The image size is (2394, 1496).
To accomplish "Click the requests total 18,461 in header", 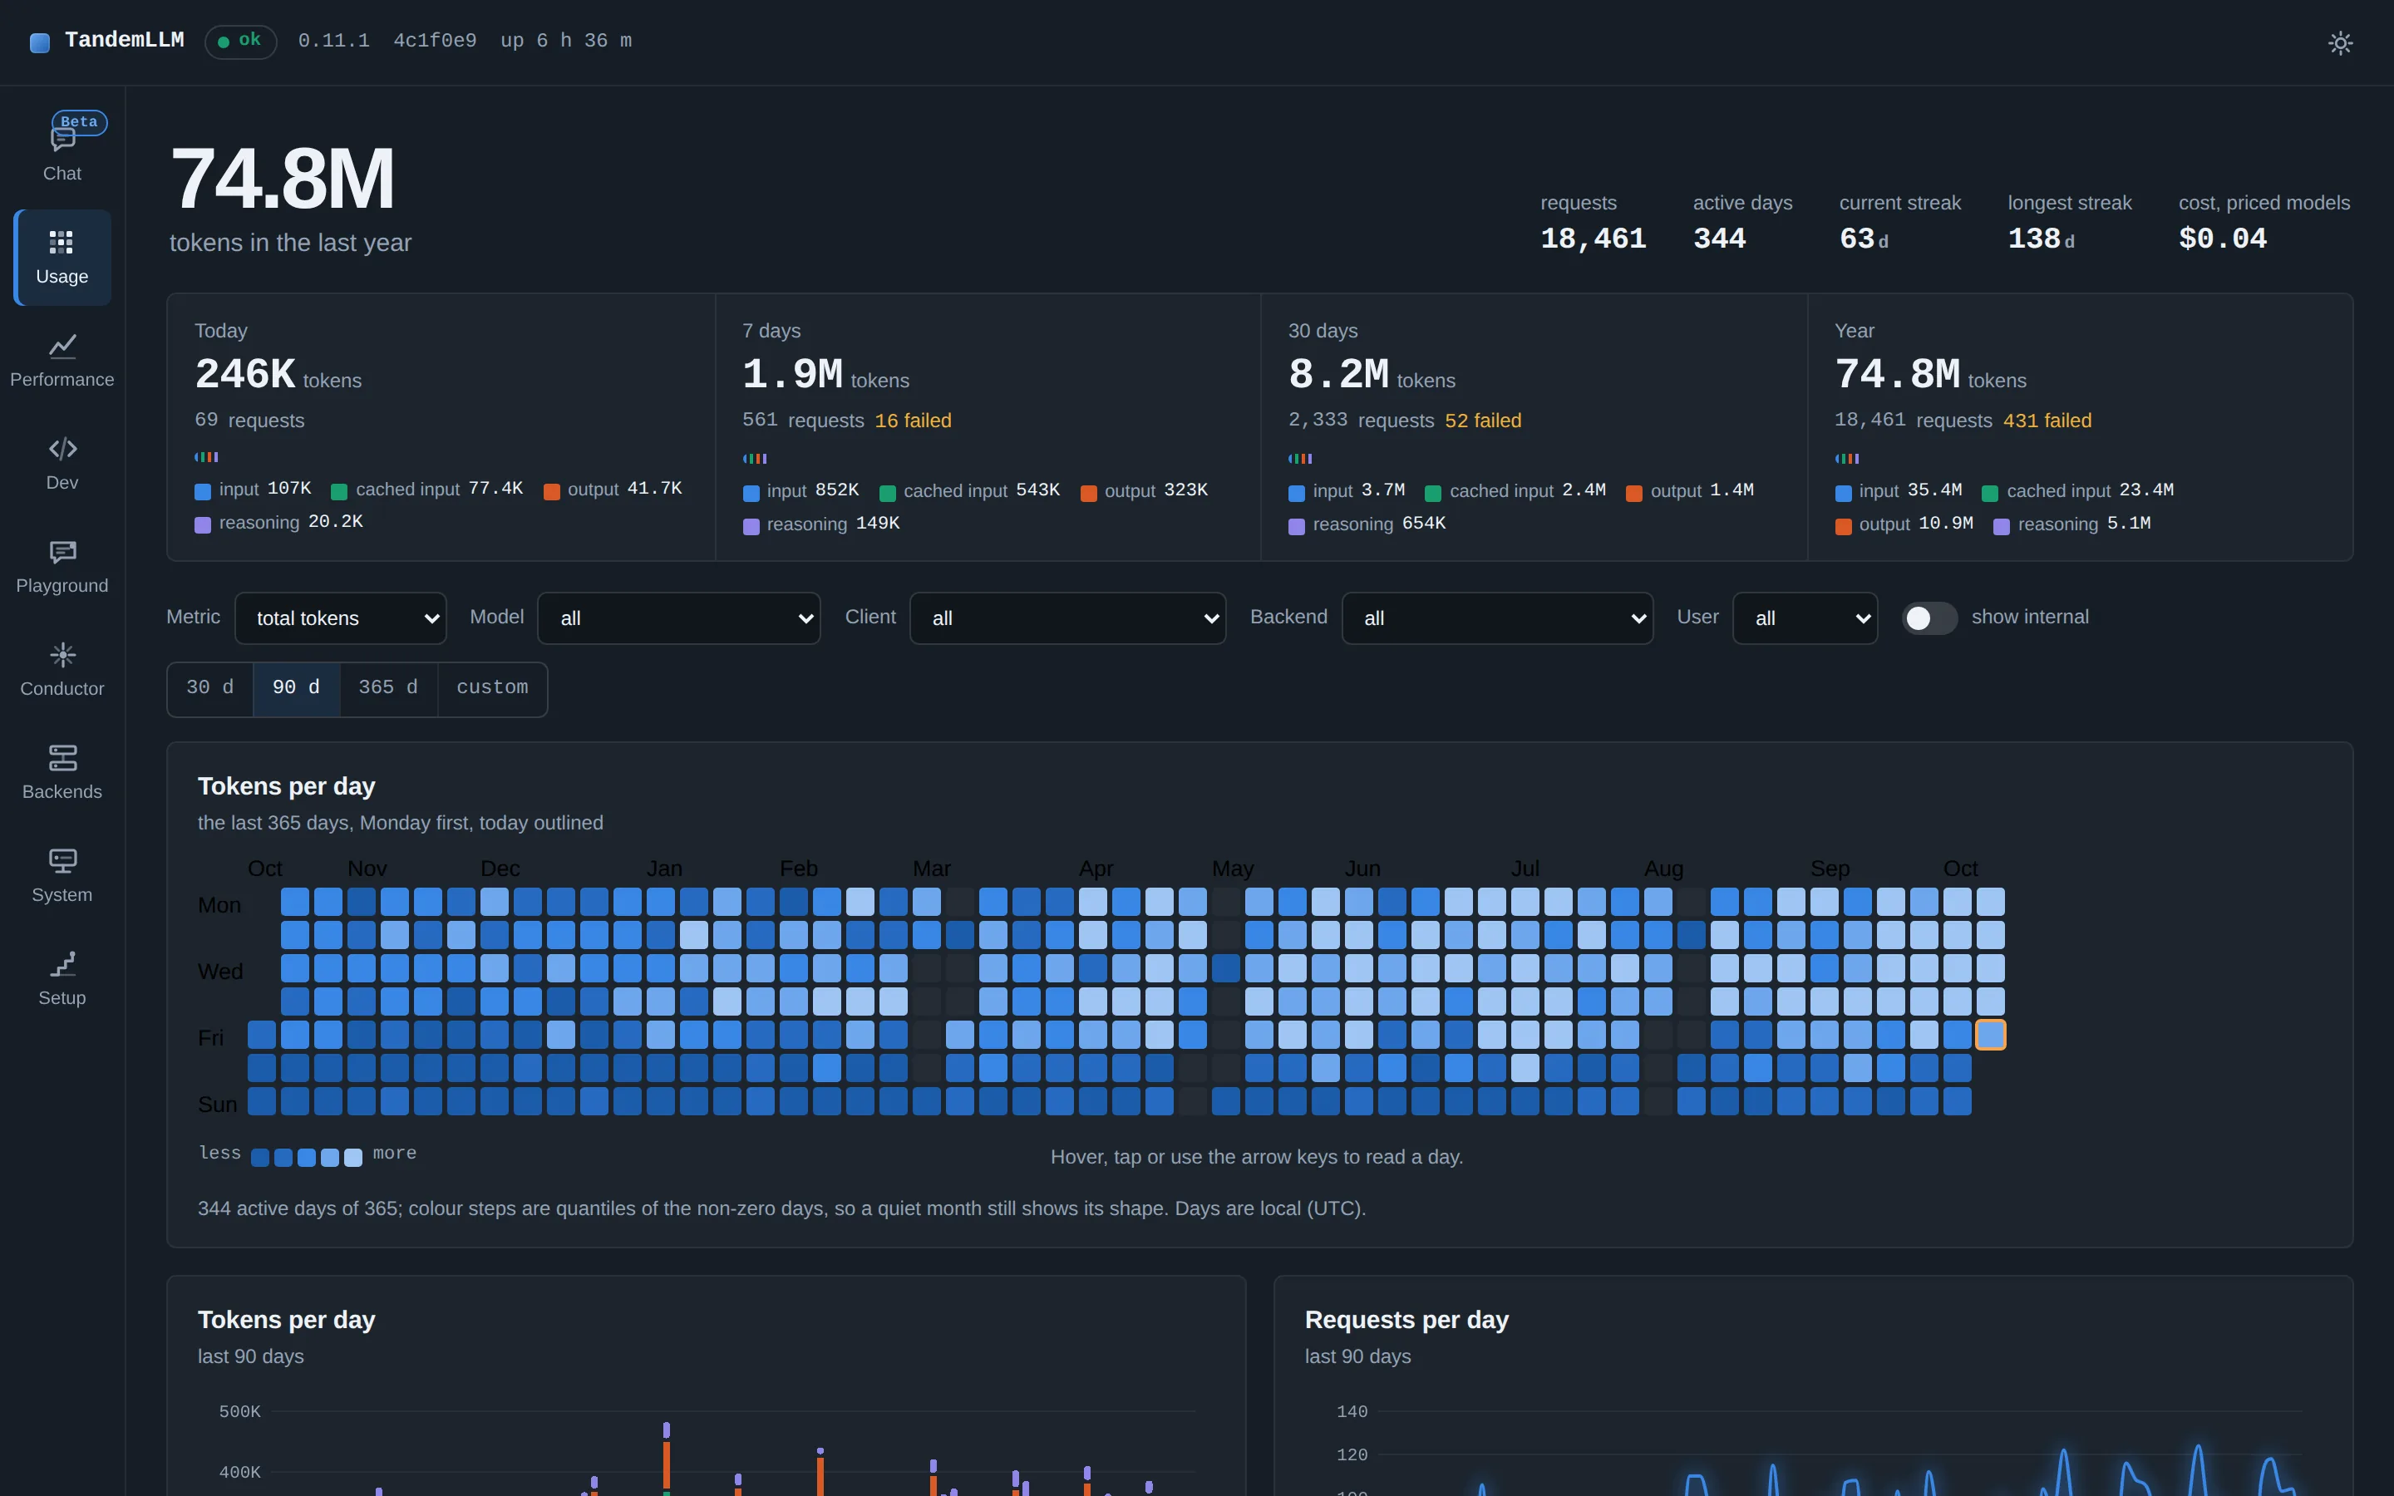I will tap(1593, 239).
